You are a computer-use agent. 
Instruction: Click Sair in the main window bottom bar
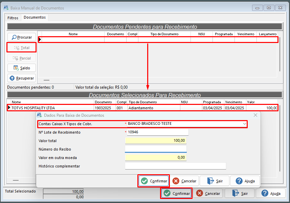point(240,194)
